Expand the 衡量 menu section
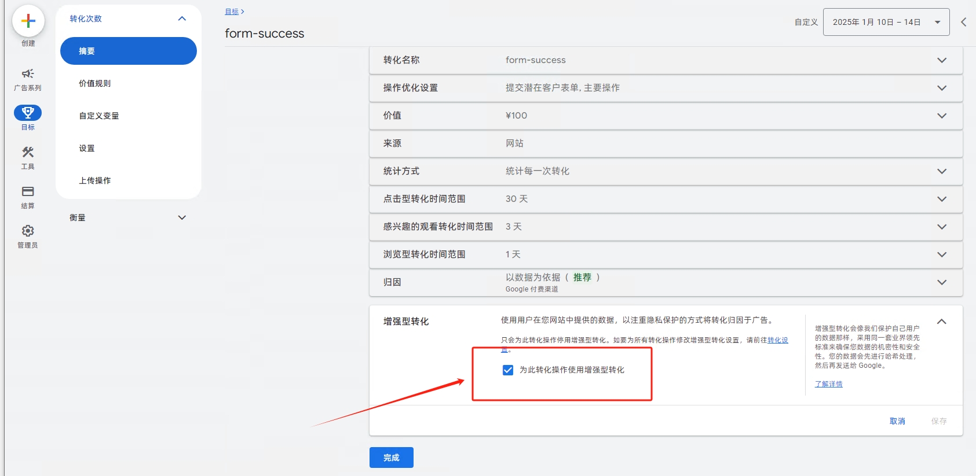The width and height of the screenshot is (976, 476). (x=182, y=217)
